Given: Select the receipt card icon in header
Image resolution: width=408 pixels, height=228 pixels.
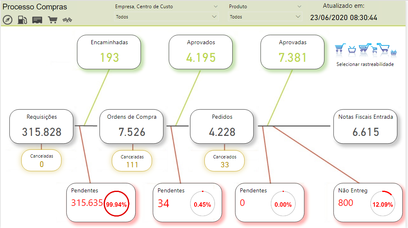Looking at the screenshot, I should pos(37,20).
